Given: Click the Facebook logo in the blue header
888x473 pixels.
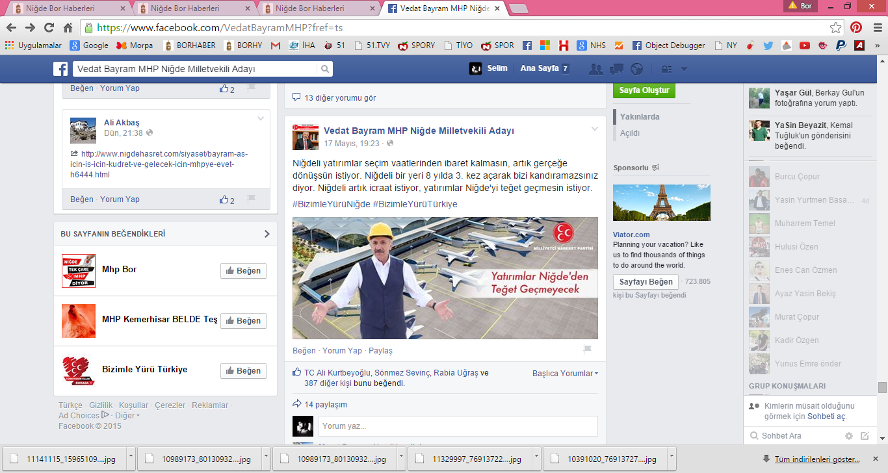Looking at the screenshot, I should [61, 70].
